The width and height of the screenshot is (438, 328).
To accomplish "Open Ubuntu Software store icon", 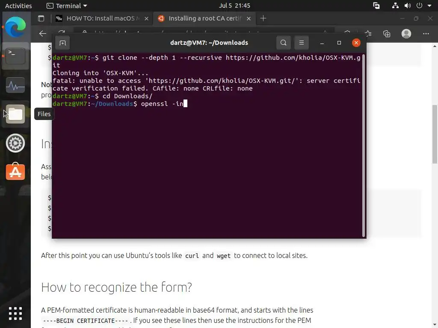I will point(15,172).
